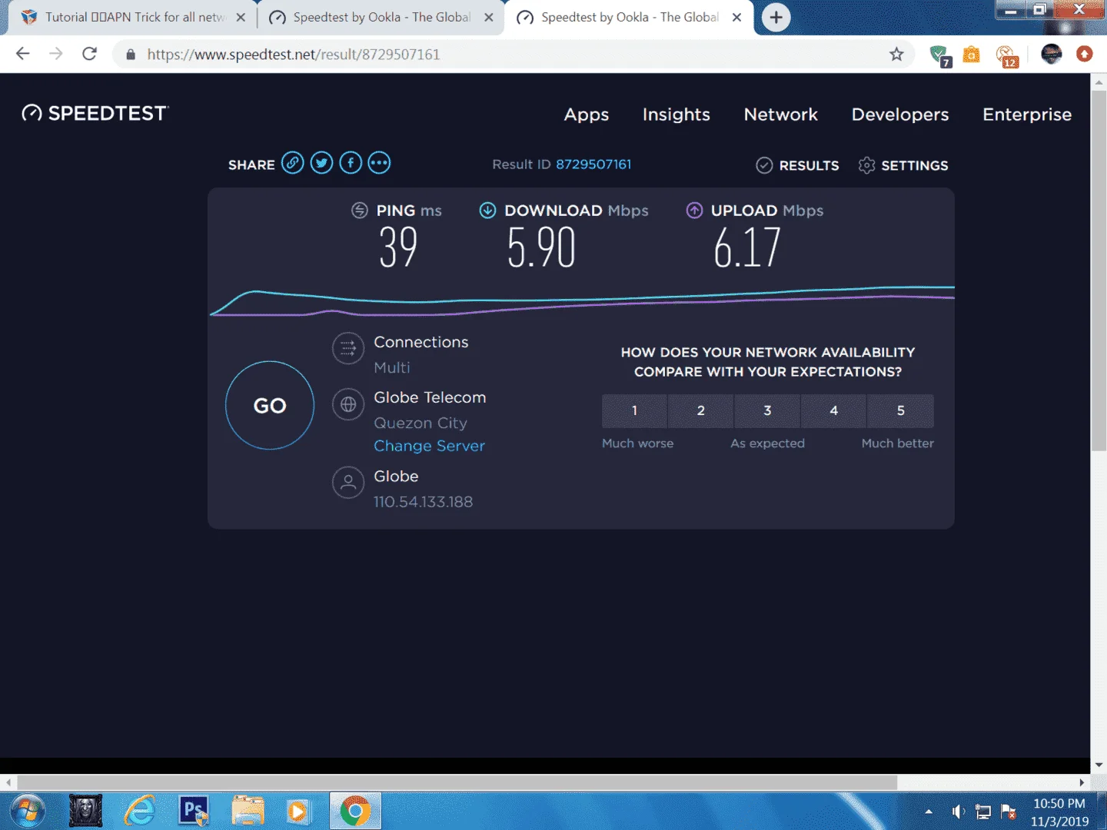Open the Network menu
Image resolution: width=1107 pixels, height=830 pixels.
781,115
